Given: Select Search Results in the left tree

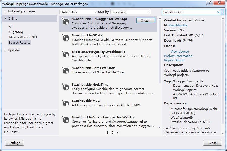Looking at the screenshot, I should coord(19,43).
